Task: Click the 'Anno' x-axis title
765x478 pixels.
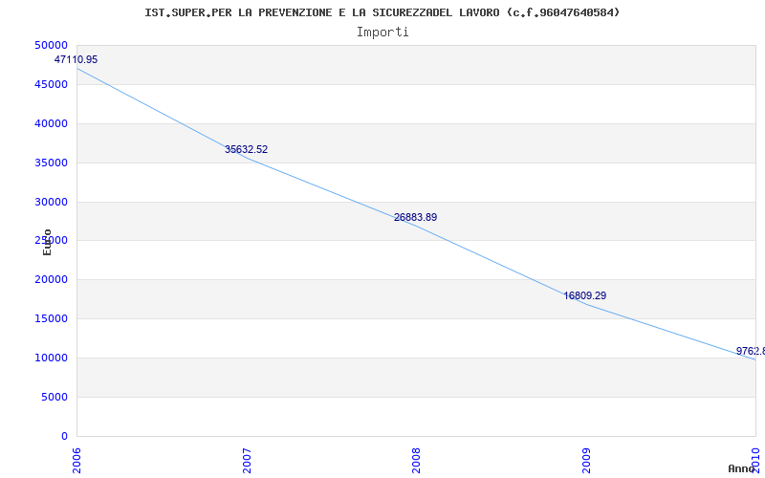Action: click(741, 468)
